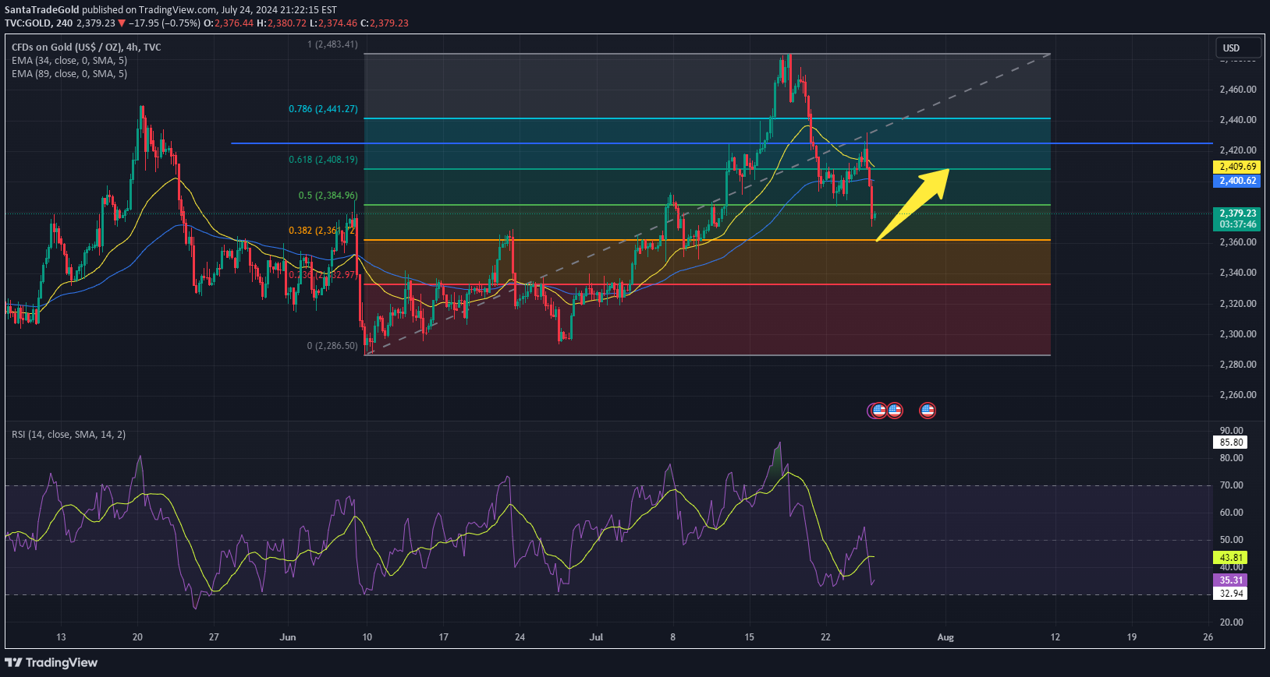Screen dimensions: 1270x677
Task: Click the 20.00 RSI axis label
Action: click(1232, 622)
